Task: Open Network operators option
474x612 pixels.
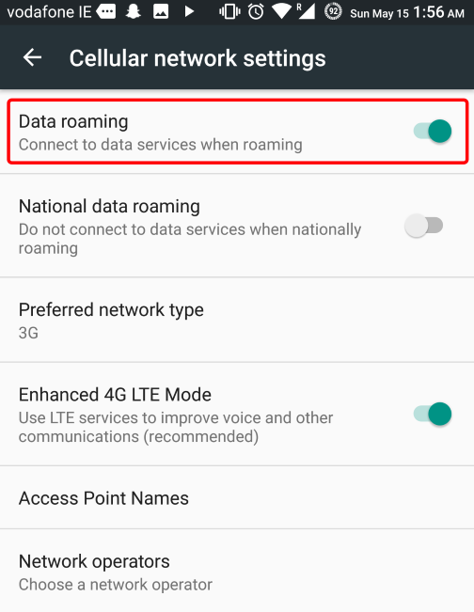Action: click(x=237, y=572)
